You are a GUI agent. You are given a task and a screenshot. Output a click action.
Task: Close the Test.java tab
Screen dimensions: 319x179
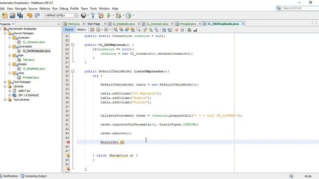point(83,24)
